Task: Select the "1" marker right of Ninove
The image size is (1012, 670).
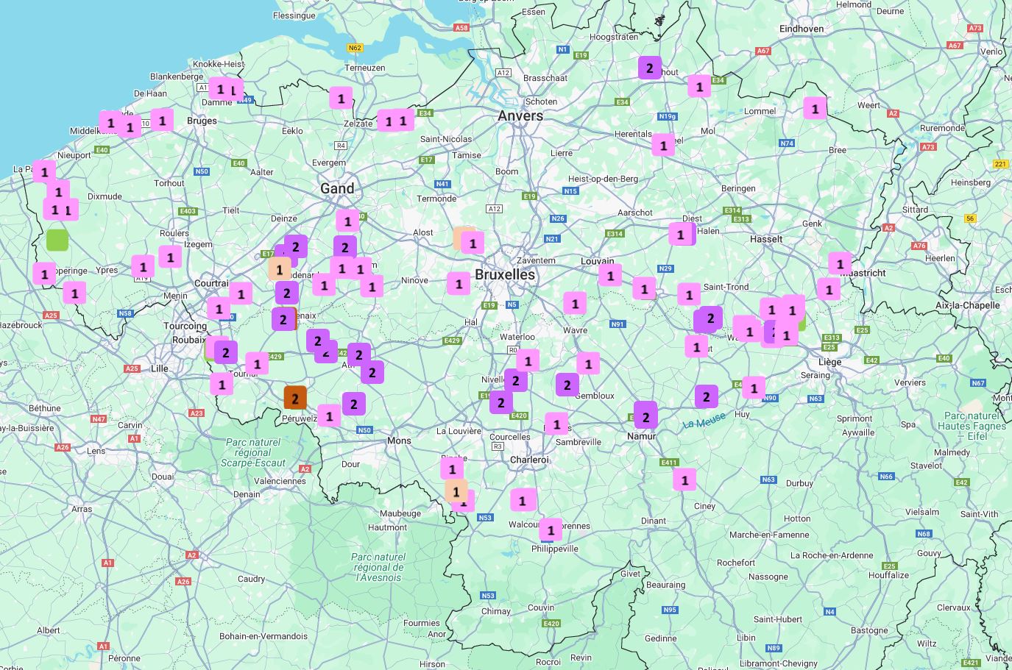Action: tap(459, 283)
